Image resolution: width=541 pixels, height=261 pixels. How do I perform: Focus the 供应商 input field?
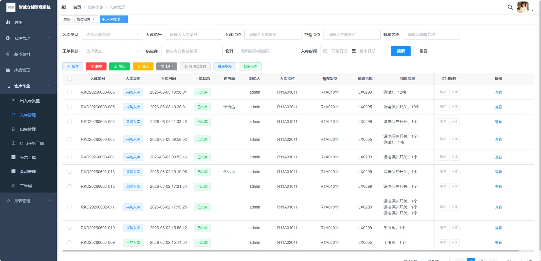coord(192,51)
